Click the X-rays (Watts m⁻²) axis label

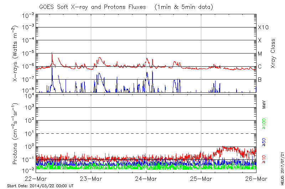coord(15,53)
